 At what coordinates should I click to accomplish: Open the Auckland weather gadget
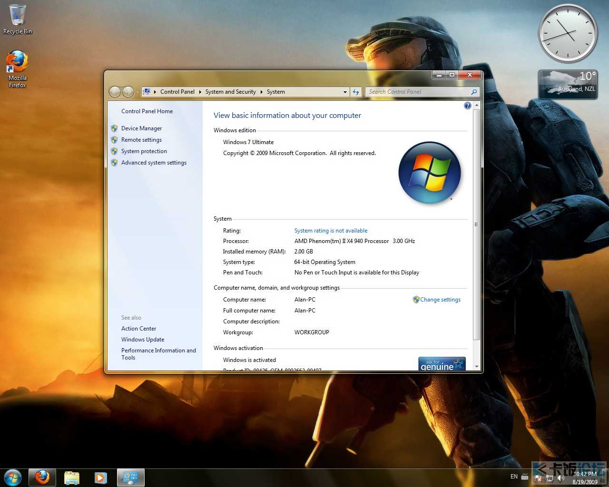tap(568, 84)
